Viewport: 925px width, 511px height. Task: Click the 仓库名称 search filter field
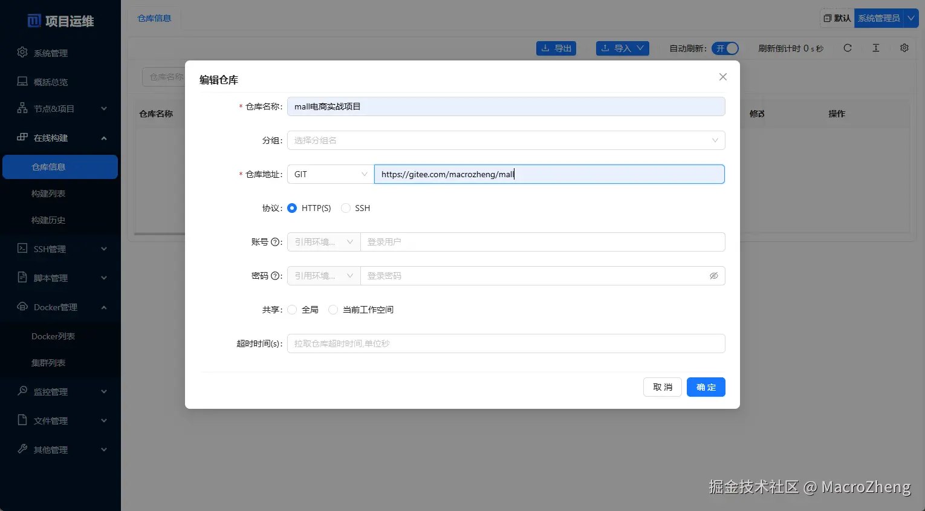click(x=164, y=77)
